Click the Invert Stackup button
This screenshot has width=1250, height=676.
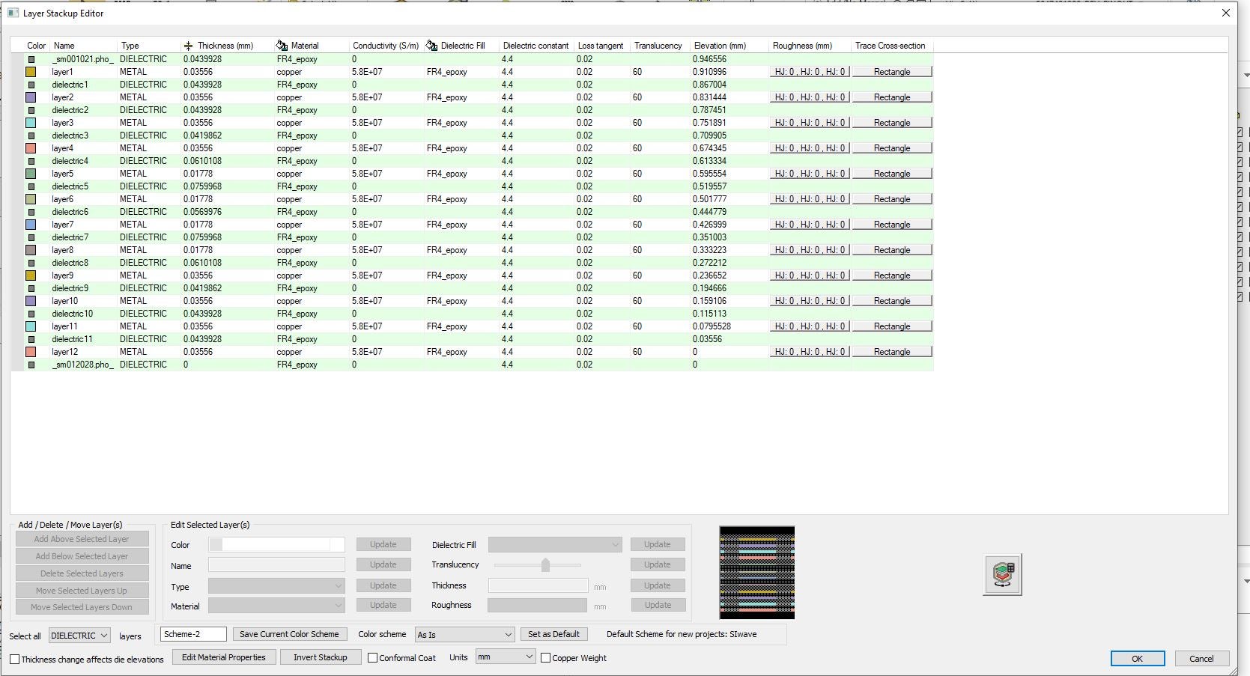(321, 657)
